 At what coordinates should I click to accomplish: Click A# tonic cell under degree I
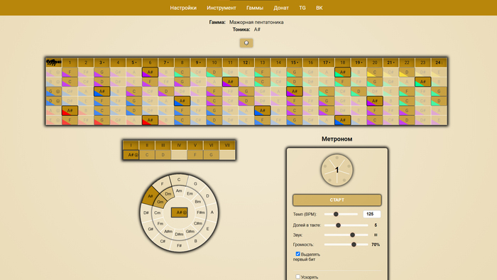pyautogui.click(x=131, y=155)
